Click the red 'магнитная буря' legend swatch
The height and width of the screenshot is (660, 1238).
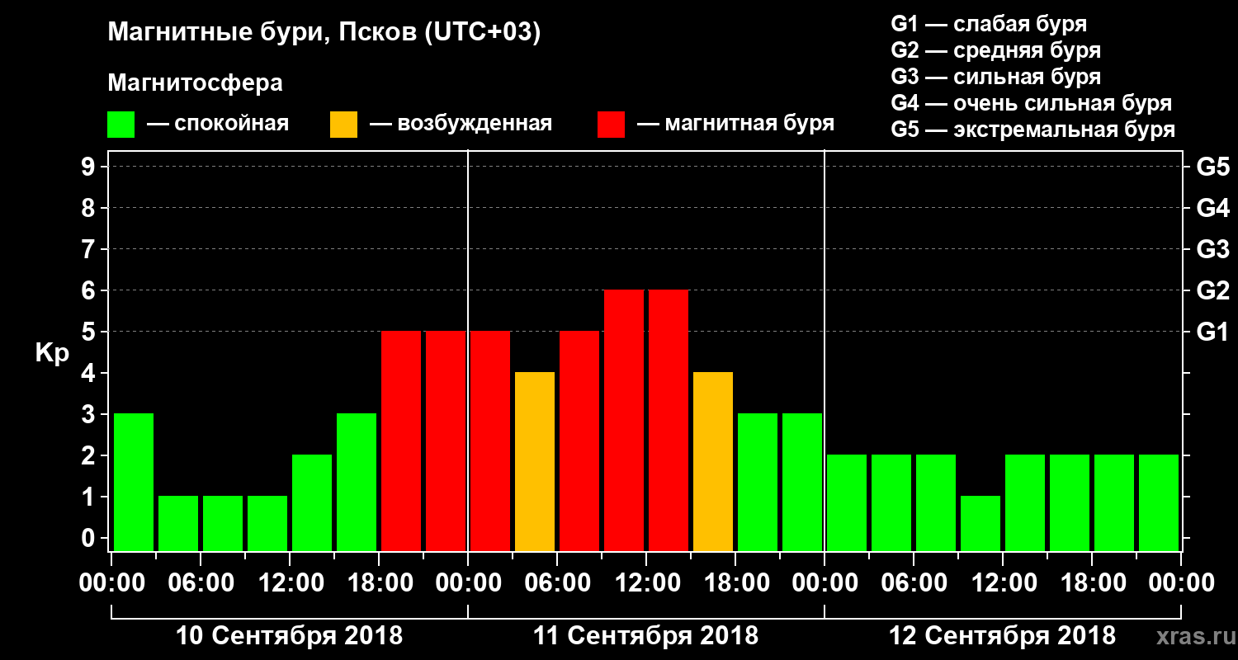(612, 125)
